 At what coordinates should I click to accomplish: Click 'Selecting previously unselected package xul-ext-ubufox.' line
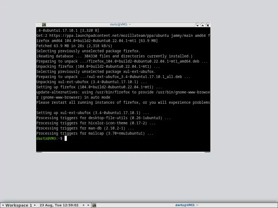96,71
